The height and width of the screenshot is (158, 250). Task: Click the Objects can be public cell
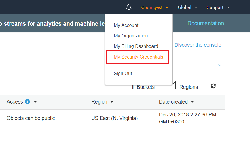coord(31,118)
